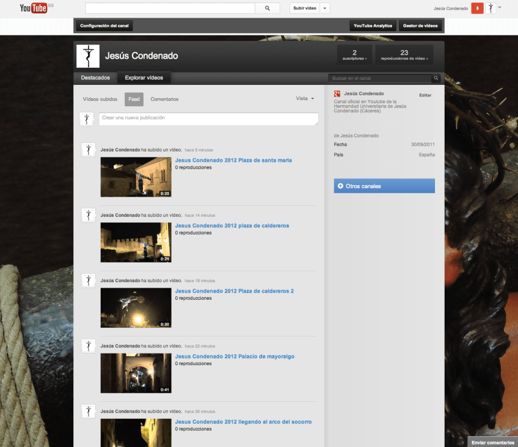
Task: Click the Google+ icon in channel info
Action: click(337, 93)
